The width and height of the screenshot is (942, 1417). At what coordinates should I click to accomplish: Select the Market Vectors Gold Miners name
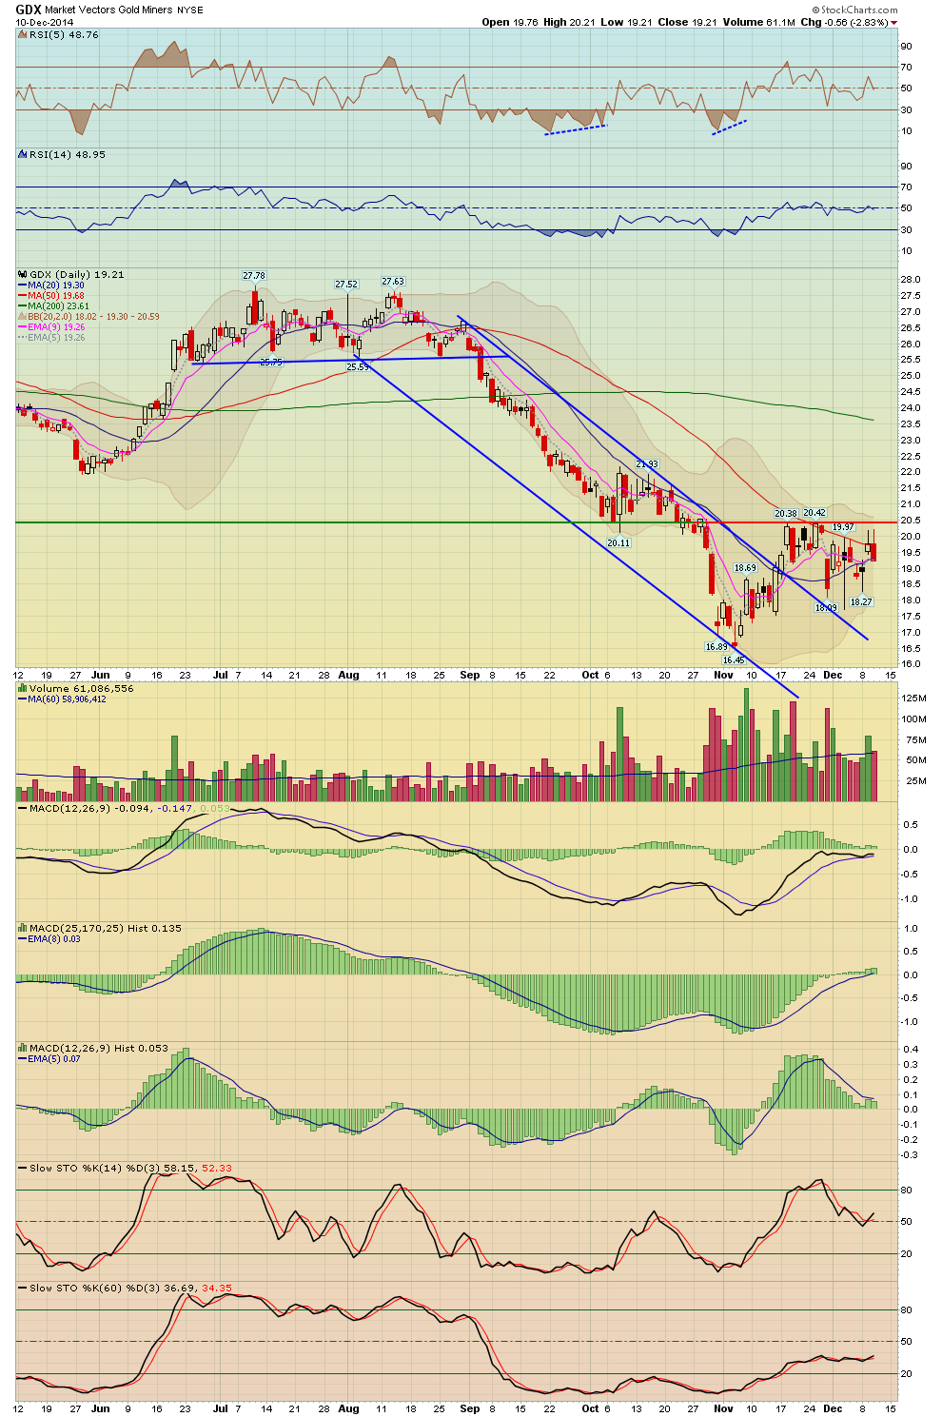[108, 10]
